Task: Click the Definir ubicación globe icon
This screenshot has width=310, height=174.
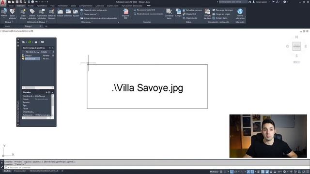Action: click(x=240, y=12)
